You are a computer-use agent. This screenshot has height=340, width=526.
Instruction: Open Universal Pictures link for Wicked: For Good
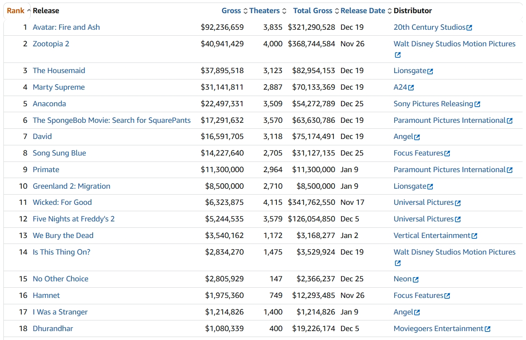424,202
